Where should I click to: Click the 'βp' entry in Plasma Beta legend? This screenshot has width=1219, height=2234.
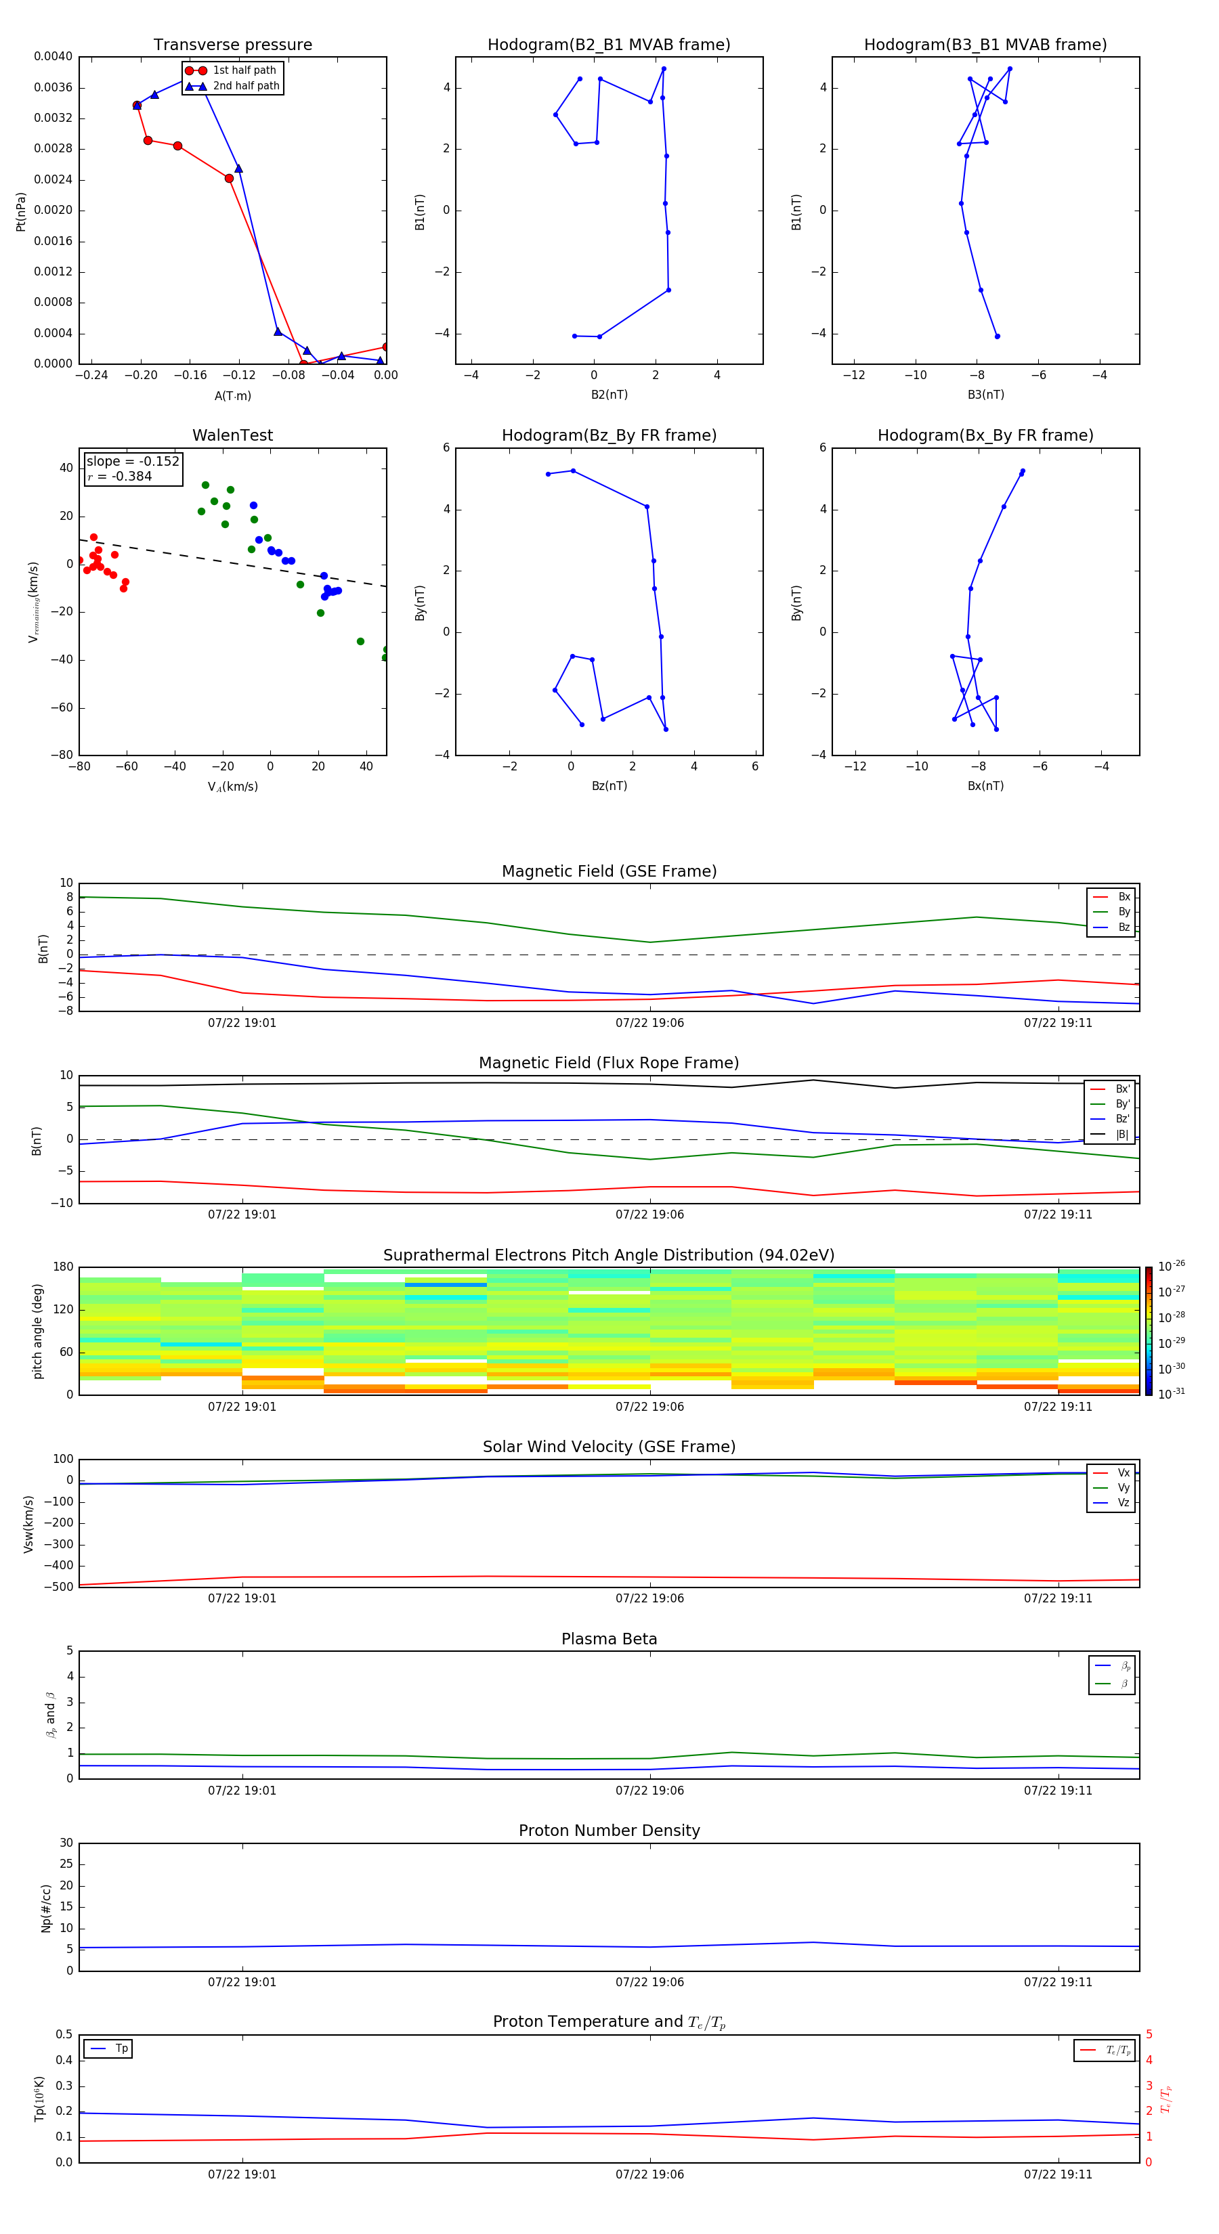coord(1113,1666)
